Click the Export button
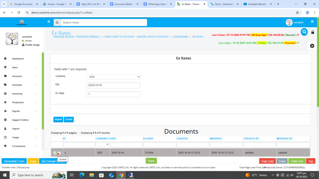This screenshot has height=179, width=319. [x=69, y=119]
